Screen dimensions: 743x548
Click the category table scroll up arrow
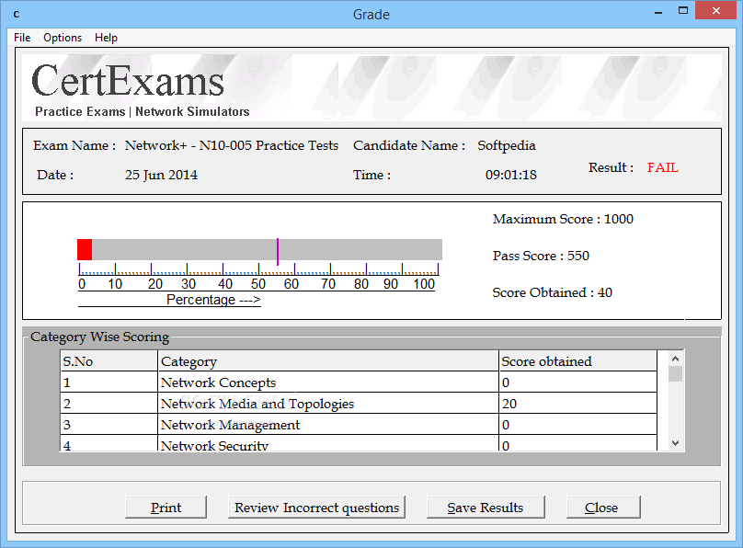pyautogui.click(x=676, y=359)
